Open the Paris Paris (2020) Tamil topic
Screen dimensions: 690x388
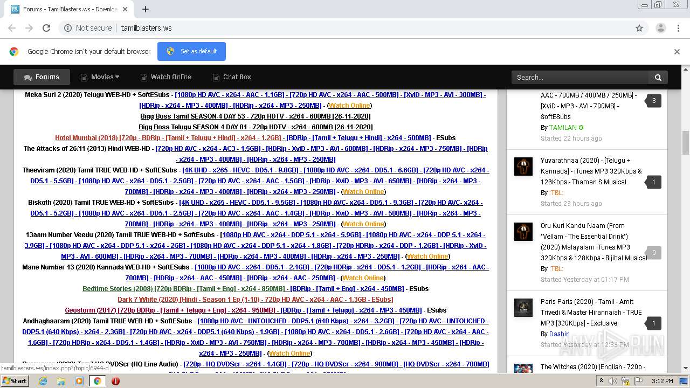point(591,312)
